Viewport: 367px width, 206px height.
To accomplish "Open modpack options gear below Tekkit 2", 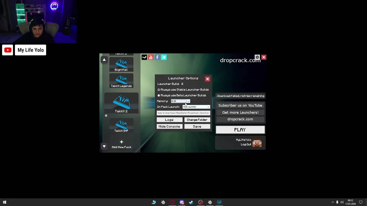I will click(106, 116).
